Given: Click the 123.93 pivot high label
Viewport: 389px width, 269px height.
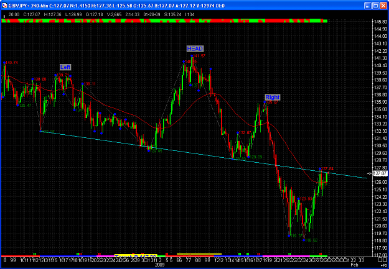Looking at the screenshot, I should point(306,199).
